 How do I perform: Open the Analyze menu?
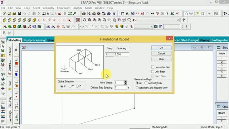pos(78,8)
